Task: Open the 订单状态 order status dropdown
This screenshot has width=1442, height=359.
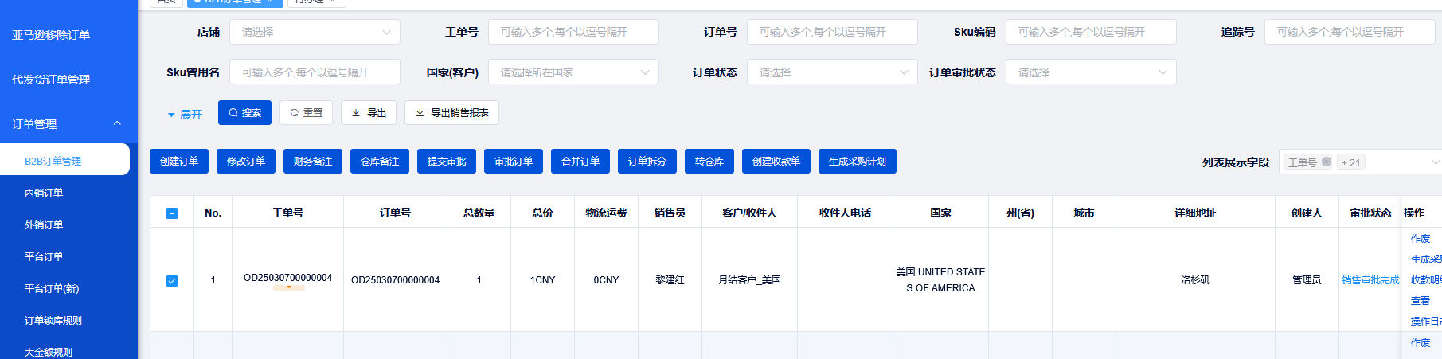Action: [832, 72]
